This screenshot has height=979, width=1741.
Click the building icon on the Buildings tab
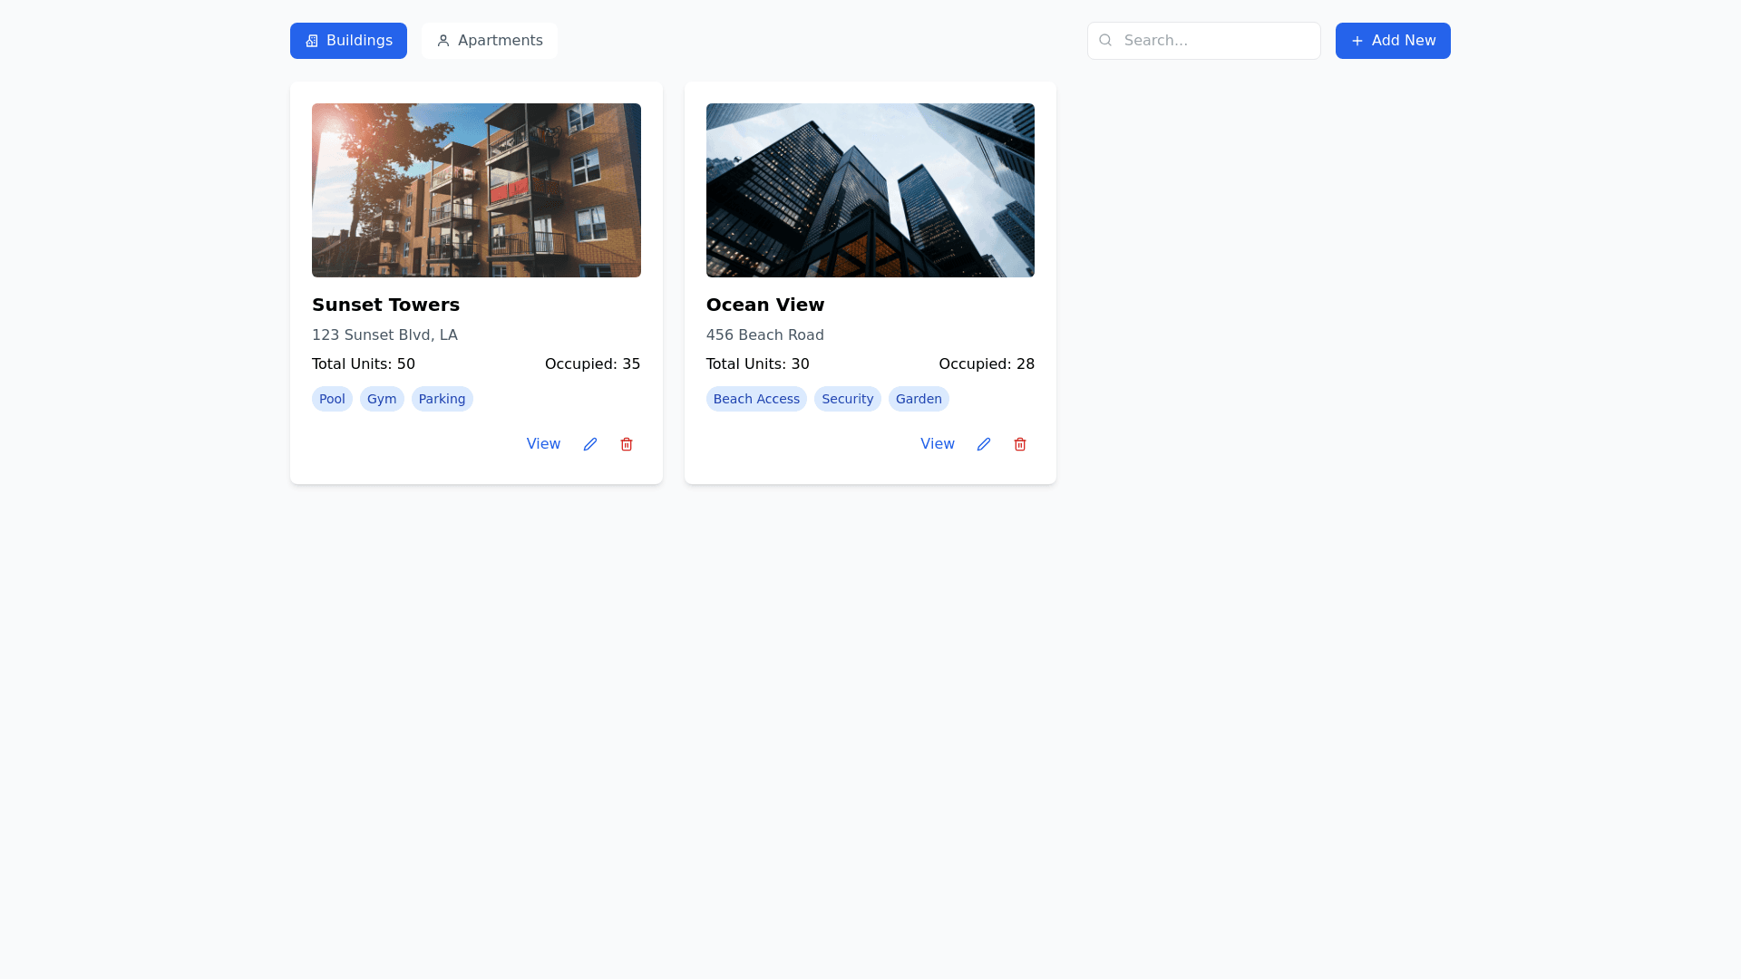[x=312, y=41]
